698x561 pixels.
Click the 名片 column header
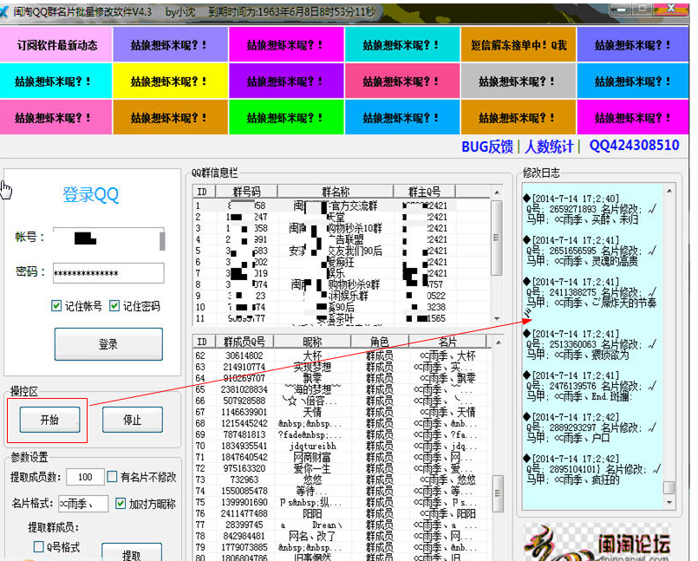click(x=447, y=342)
